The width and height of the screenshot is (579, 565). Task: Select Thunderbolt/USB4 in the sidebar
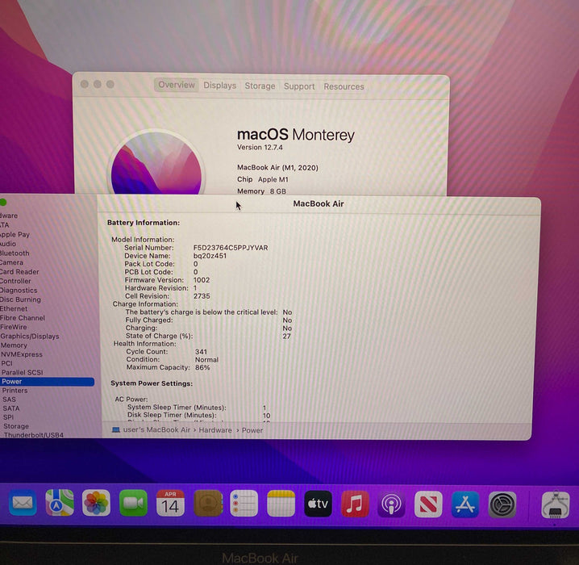34,434
